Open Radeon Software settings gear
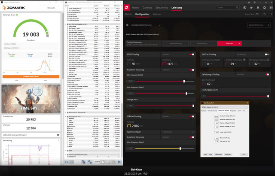275x176 pixels. [x=265, y=8]
